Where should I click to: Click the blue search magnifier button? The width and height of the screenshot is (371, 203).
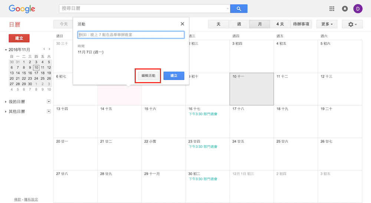pos(239,9)
